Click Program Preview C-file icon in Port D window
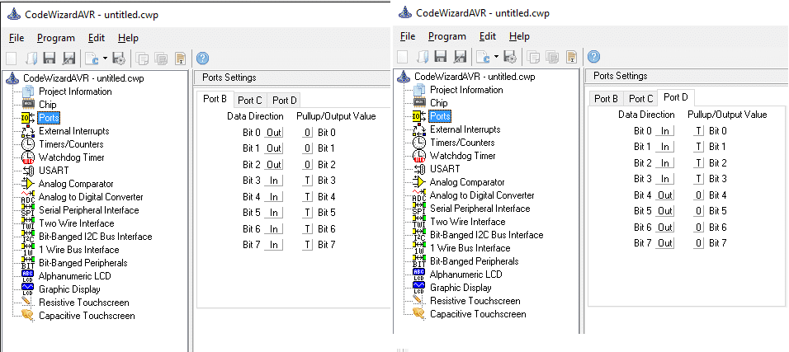789x352 pixels. pyautogui.click(x=483, y=56)
